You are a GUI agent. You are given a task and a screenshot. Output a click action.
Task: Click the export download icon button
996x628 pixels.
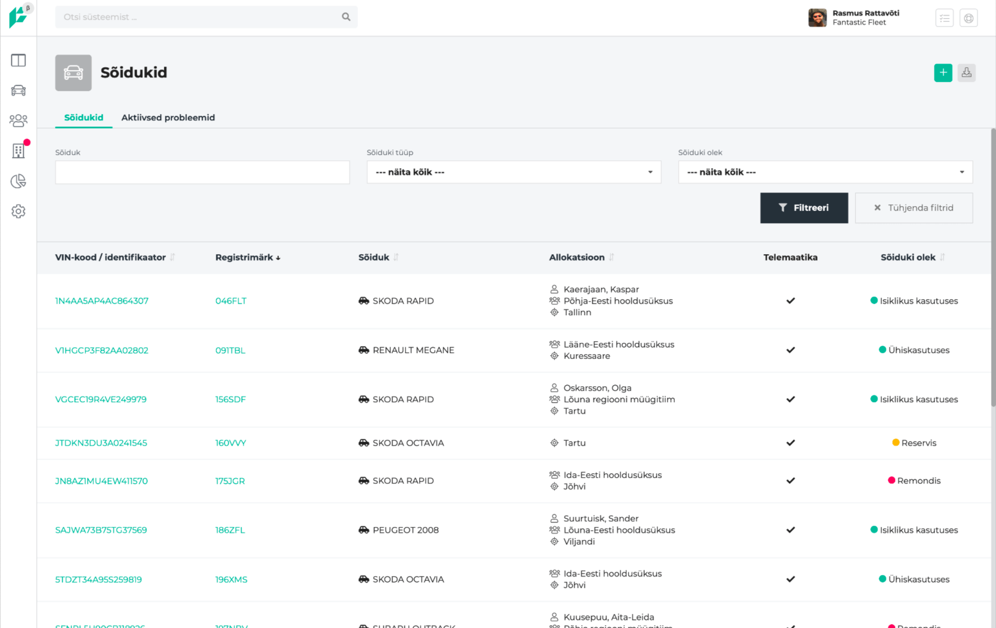pos(967,73)
